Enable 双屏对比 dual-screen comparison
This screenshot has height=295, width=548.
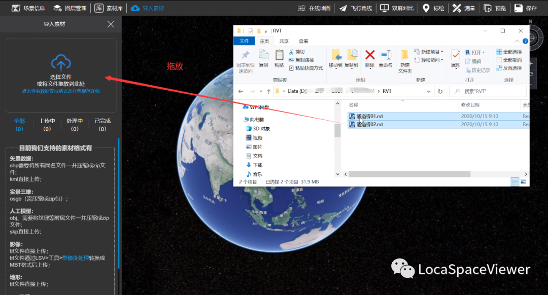(397, 8)
